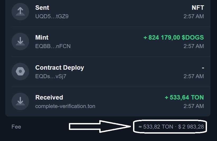Image resolution: width=217 pixels, height=141 pixels.
Task: Click the +533,64 TON amount
Action: click(184, 97)
